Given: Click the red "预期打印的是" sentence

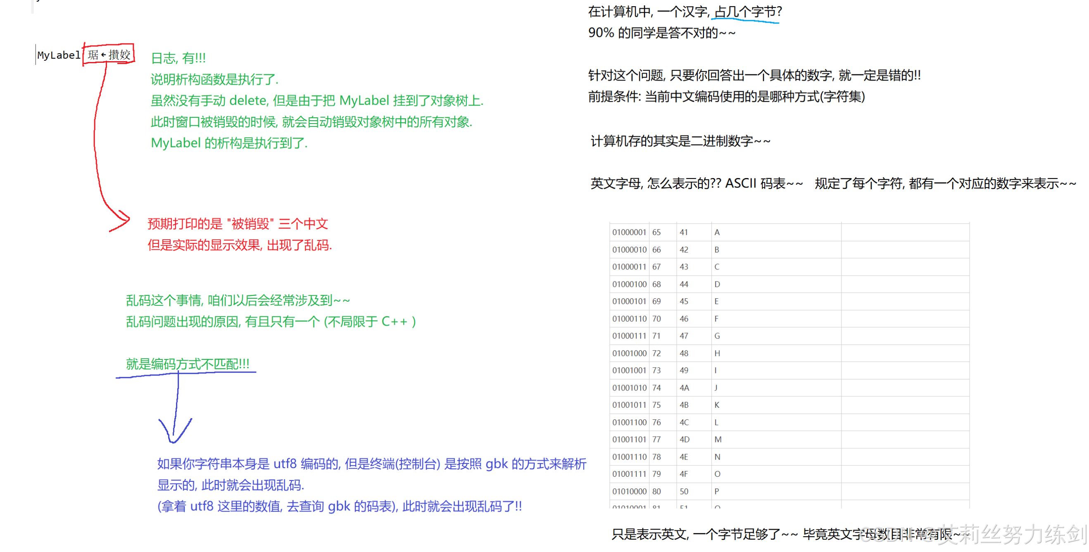Looking at the screenshot, I should pos(238,224).
